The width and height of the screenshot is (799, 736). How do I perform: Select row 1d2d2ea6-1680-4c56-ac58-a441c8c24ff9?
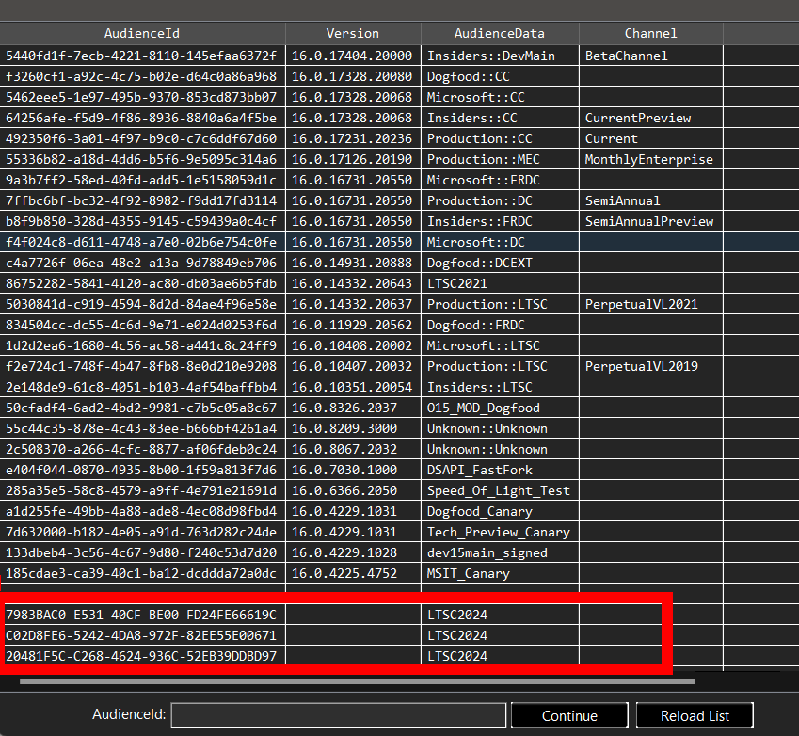click(399, 345)
